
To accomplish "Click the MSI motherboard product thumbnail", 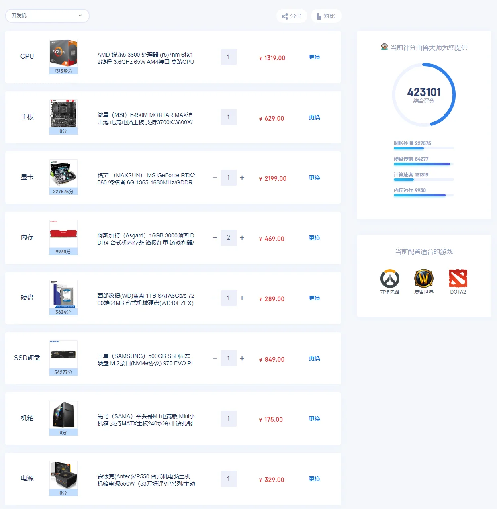I will [63, 113].
